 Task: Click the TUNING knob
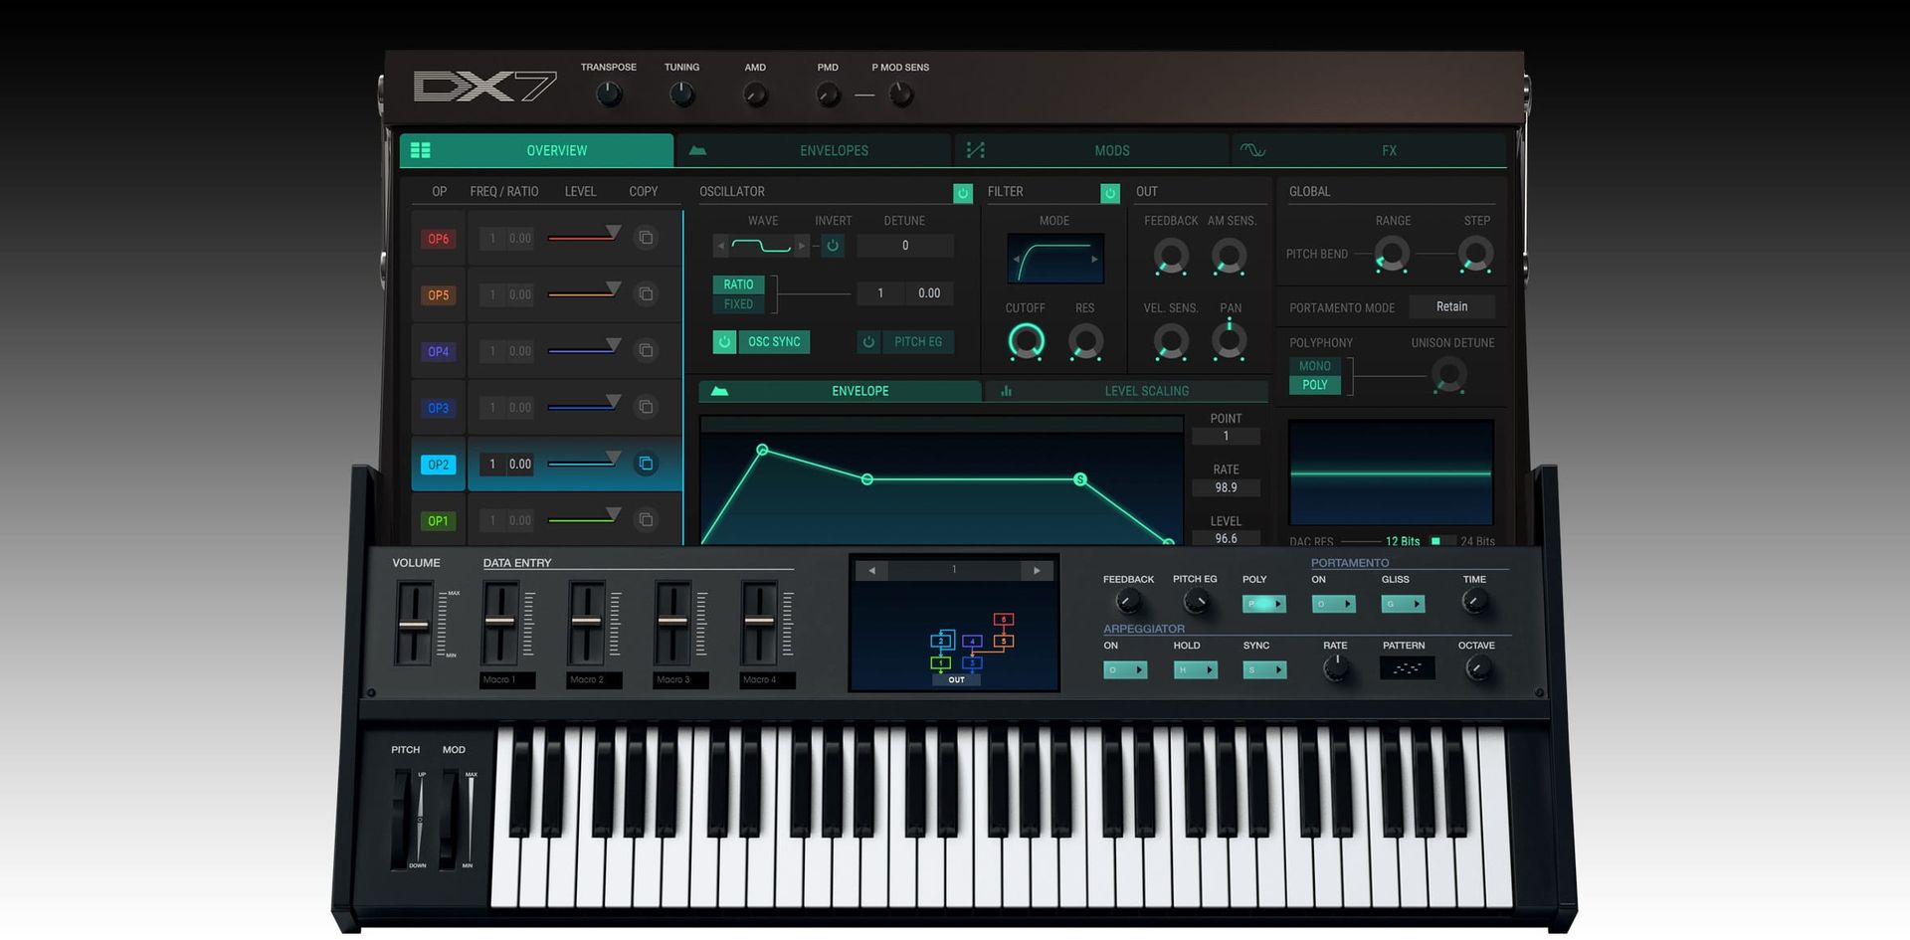(x=681, y=94)
